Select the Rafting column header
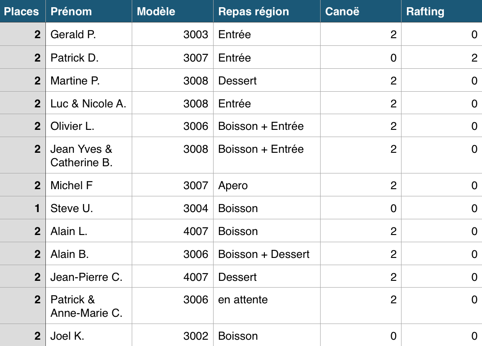The image size is (482, 346). [x=442, y=11]
